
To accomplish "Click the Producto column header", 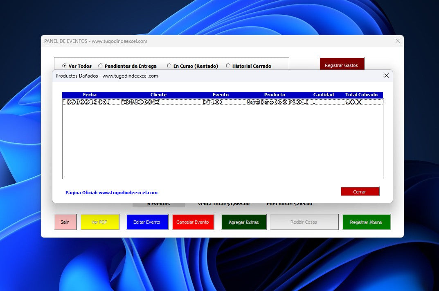I will coord(275,95).
